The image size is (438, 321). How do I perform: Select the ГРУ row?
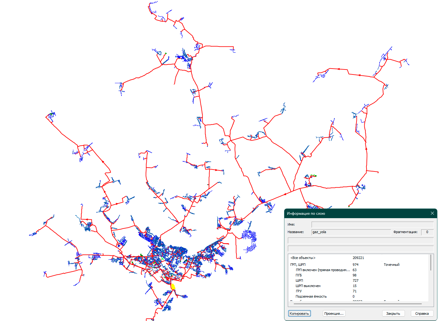tap(299, 291)
